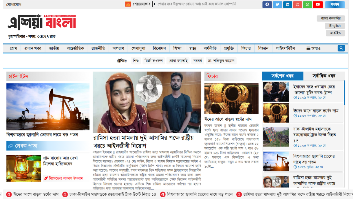Switch to সর্বাধিক খবর tab
Viewport: 353px width, 199px height.
(x=324, y=76)
